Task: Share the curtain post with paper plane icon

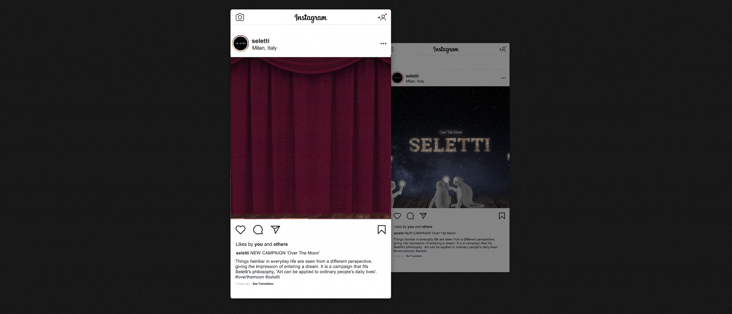Action: click(x=275, y=229)
